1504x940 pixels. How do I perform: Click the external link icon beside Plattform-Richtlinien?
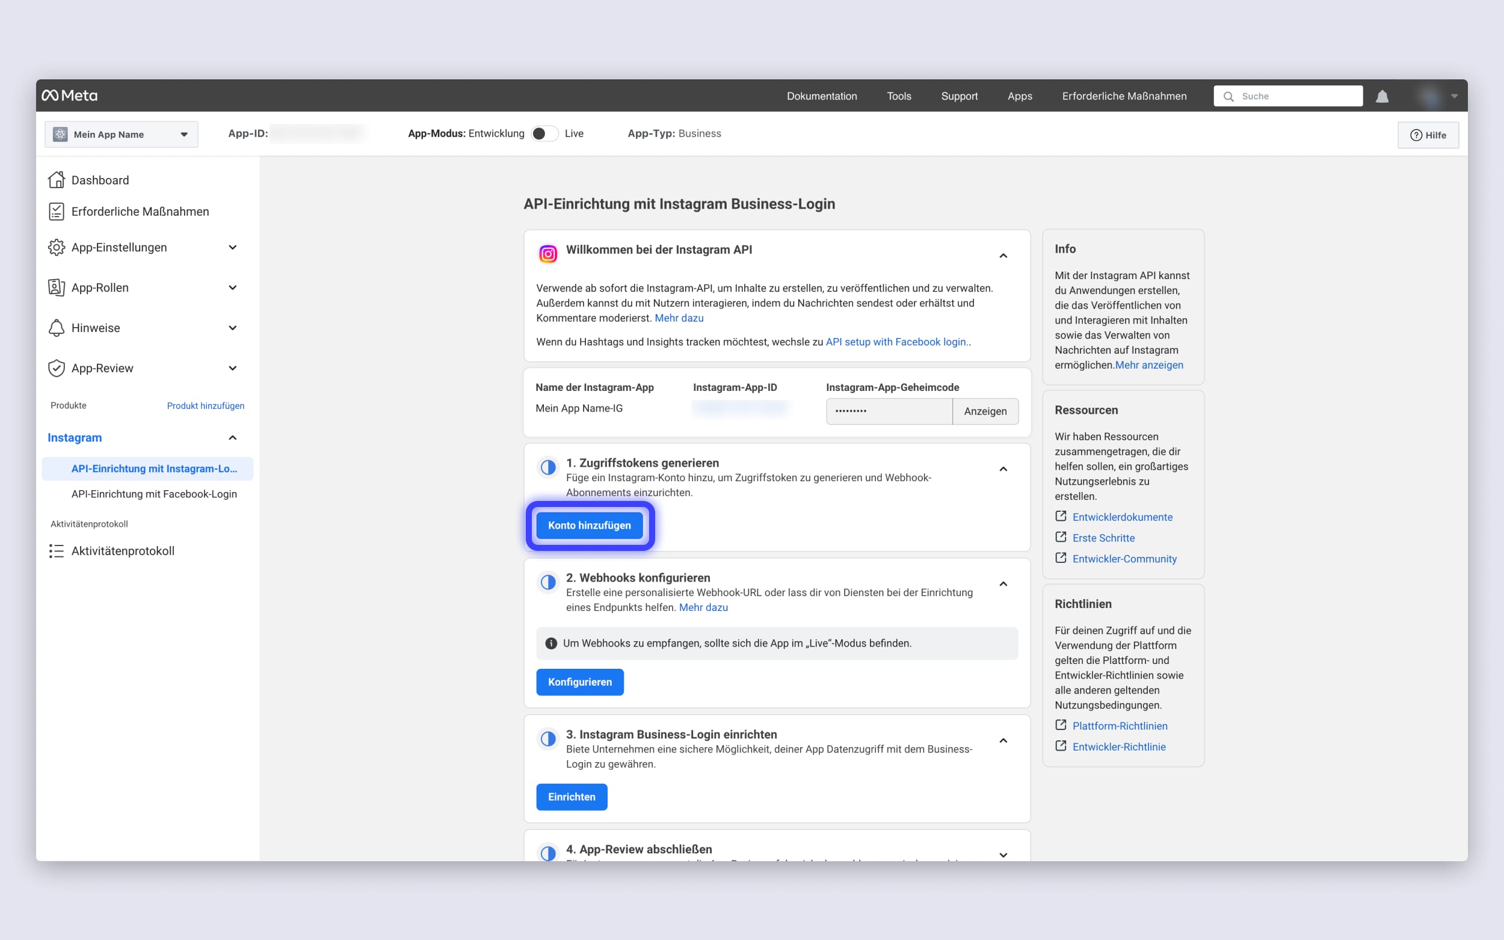[1061, 725]
